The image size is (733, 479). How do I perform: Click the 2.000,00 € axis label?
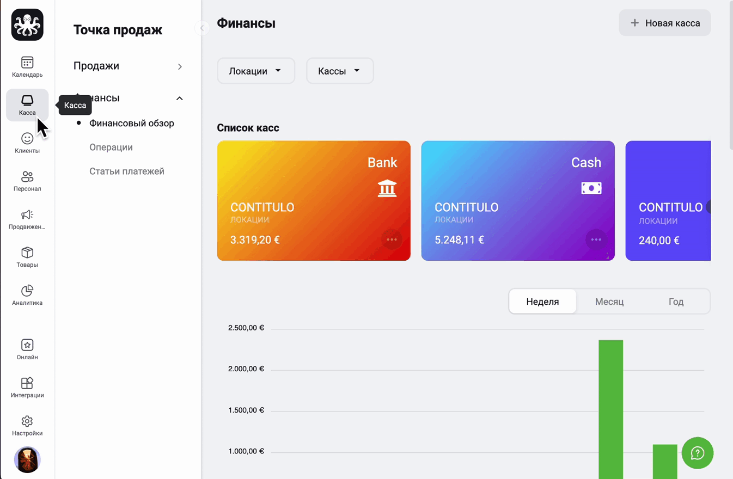coord(246,369)
